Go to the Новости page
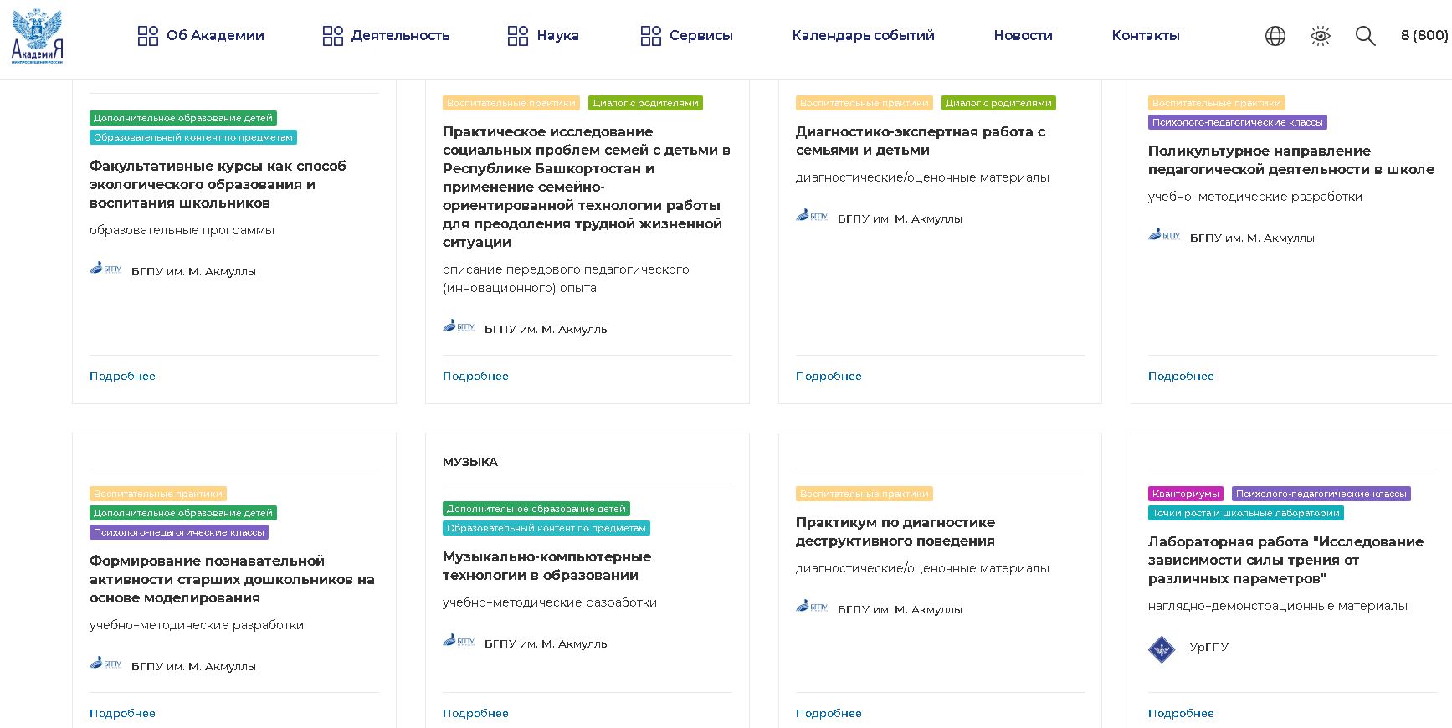The height and width of the screenshot is (728, 1452). 1023,36
